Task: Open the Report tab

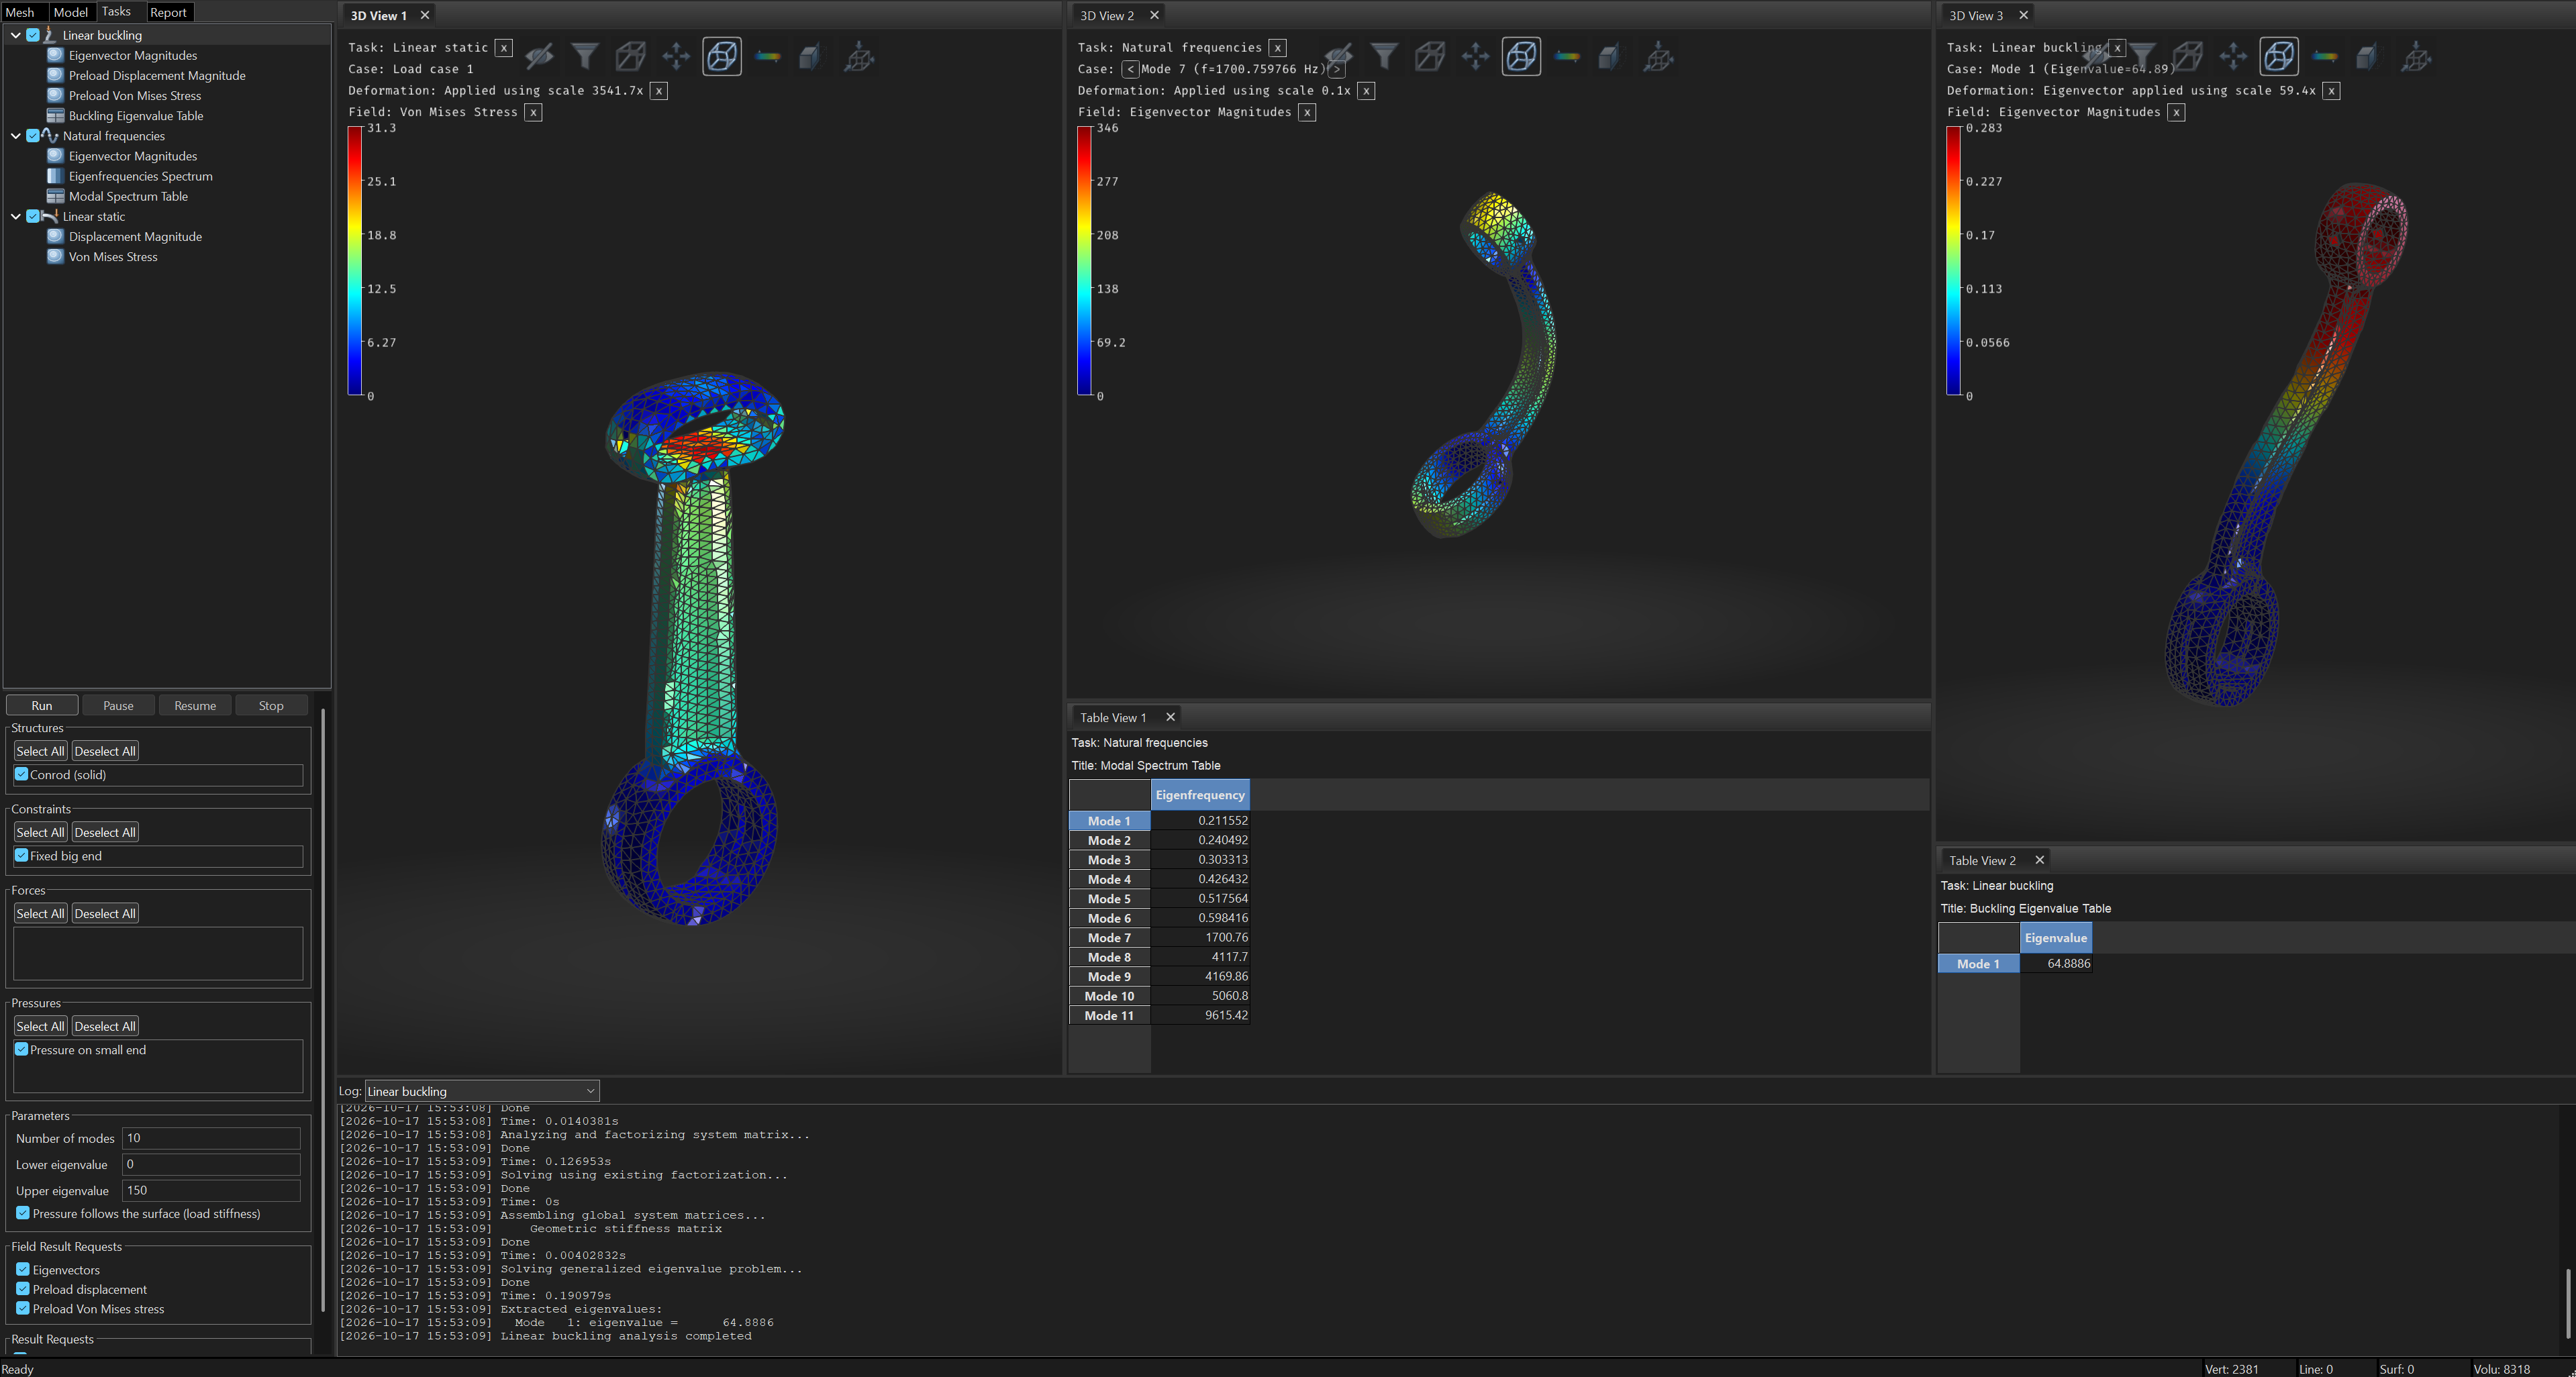Action: 168,12
